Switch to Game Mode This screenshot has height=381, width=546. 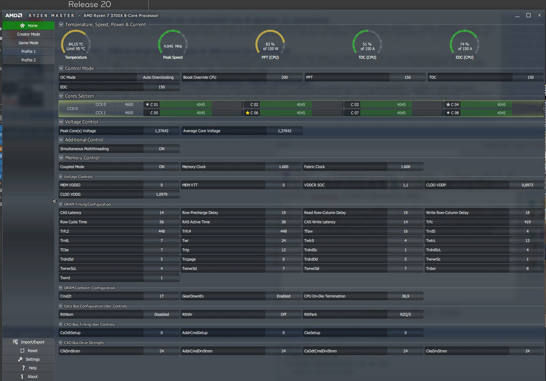[29, 43]
